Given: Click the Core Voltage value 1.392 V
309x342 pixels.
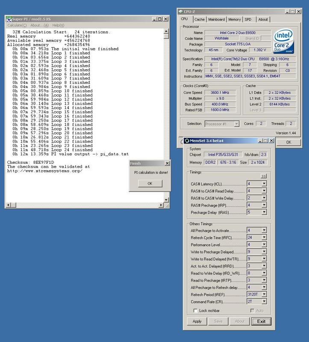Looking at the screenshot, I should coord(260,50).
